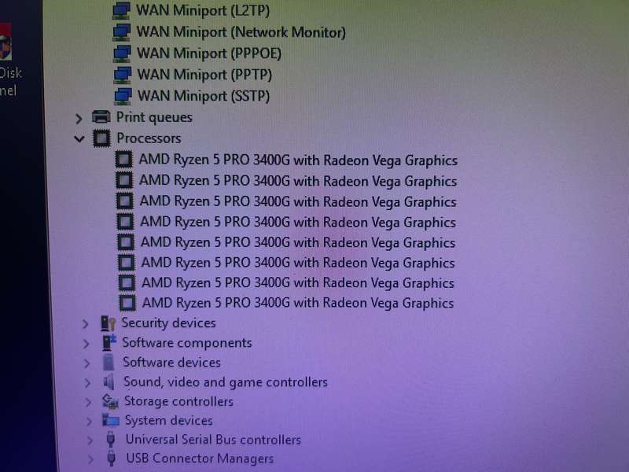Click the Software components icon
The height and width of the screenshot is (472, 629).
109,343
